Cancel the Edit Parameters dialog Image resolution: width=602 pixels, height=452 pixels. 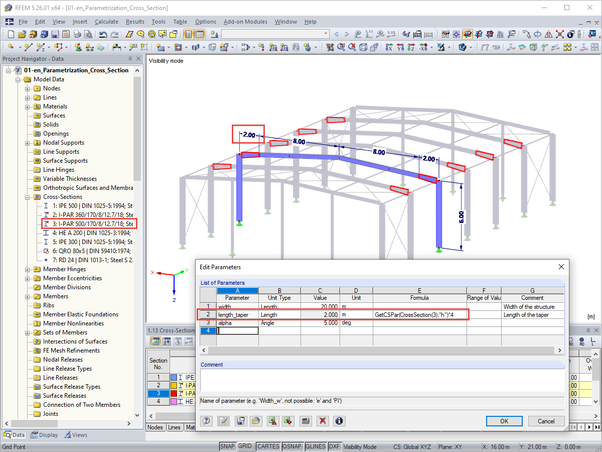tap(546, 421)
